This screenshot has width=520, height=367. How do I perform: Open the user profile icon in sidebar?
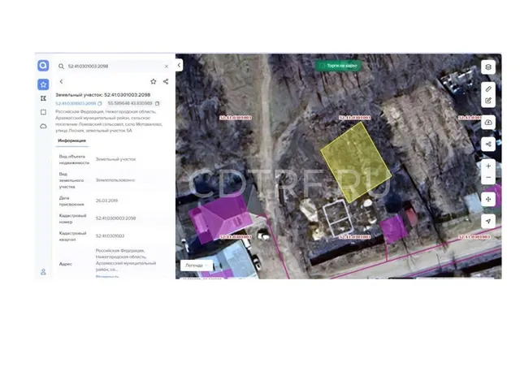[43, 272]
